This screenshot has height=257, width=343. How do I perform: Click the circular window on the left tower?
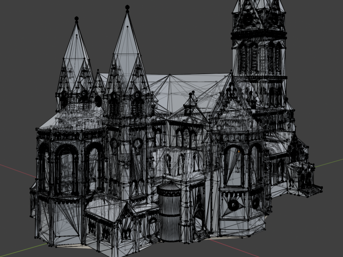coord(138,143)
